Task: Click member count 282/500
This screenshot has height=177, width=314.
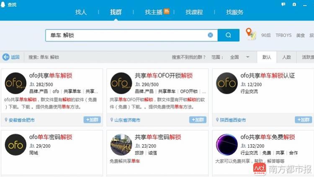Action: [44, 85]
